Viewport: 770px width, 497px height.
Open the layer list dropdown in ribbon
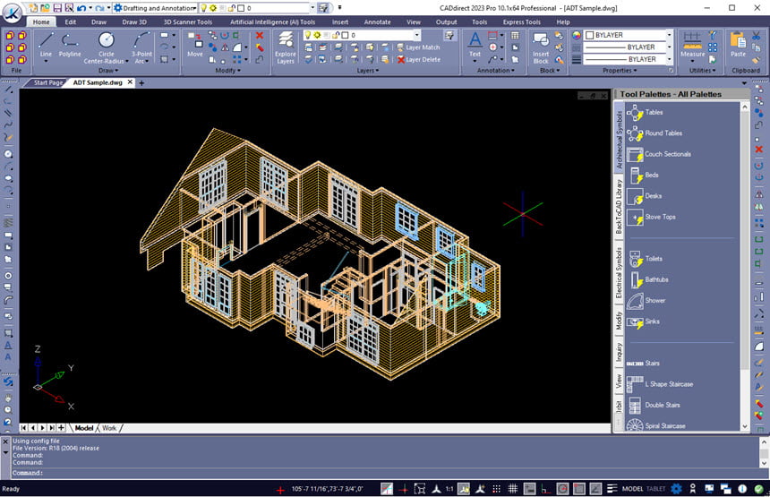click(416, 35)
